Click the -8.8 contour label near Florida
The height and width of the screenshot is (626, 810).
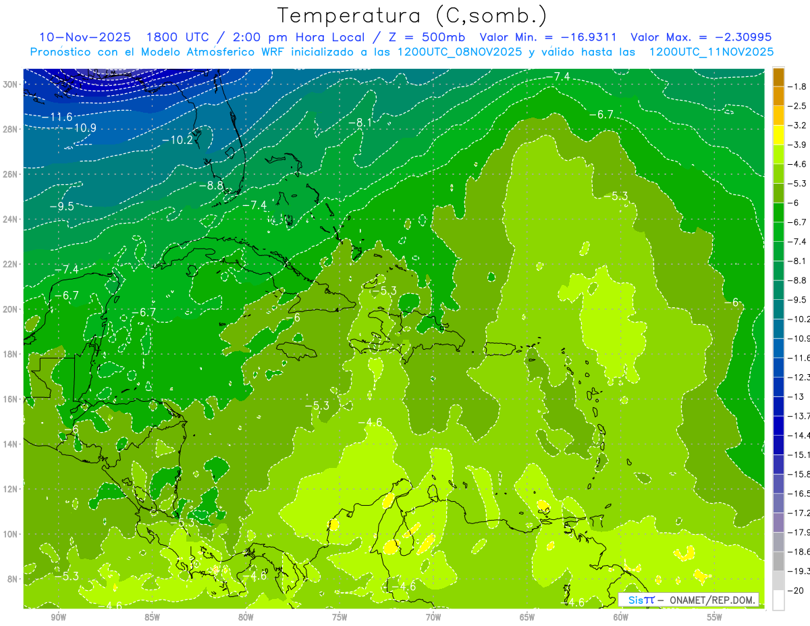coord(211,184)
